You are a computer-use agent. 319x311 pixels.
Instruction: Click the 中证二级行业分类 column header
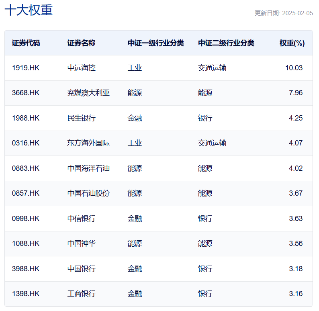pos(226,43)
